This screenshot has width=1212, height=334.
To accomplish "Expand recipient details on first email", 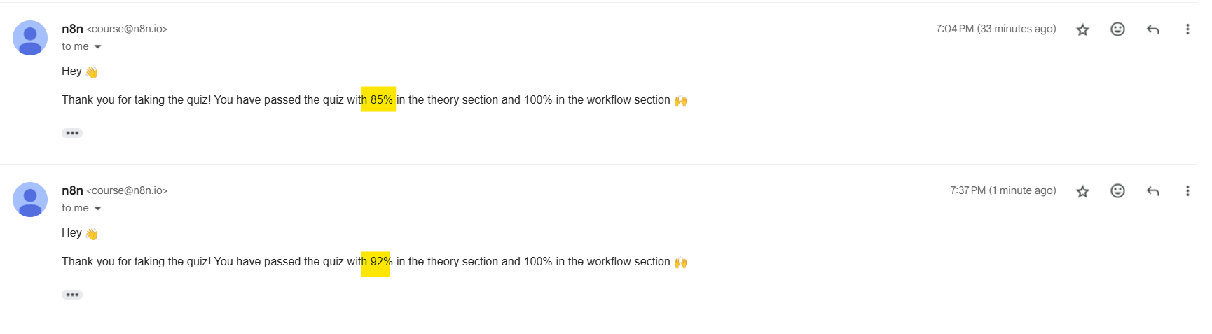I will click(97, 47).
